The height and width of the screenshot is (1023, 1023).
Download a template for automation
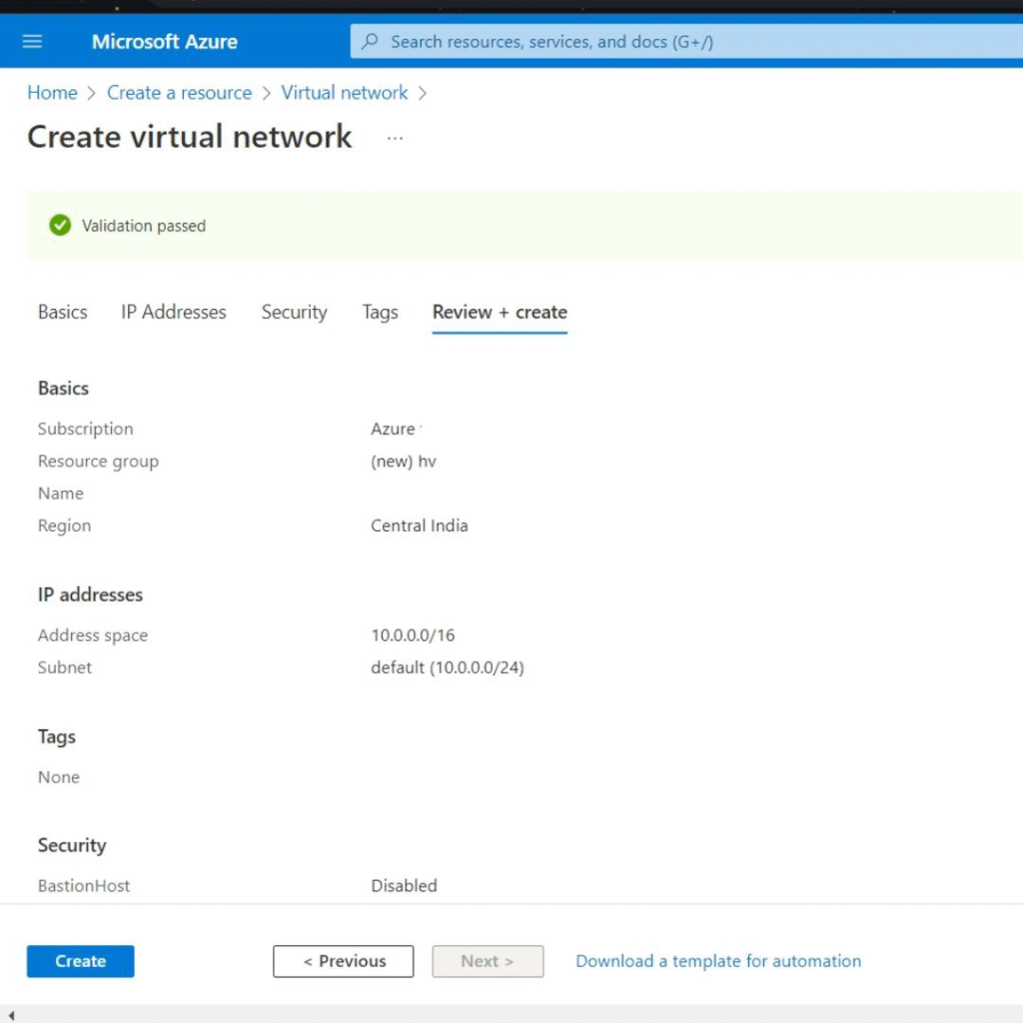718,961
